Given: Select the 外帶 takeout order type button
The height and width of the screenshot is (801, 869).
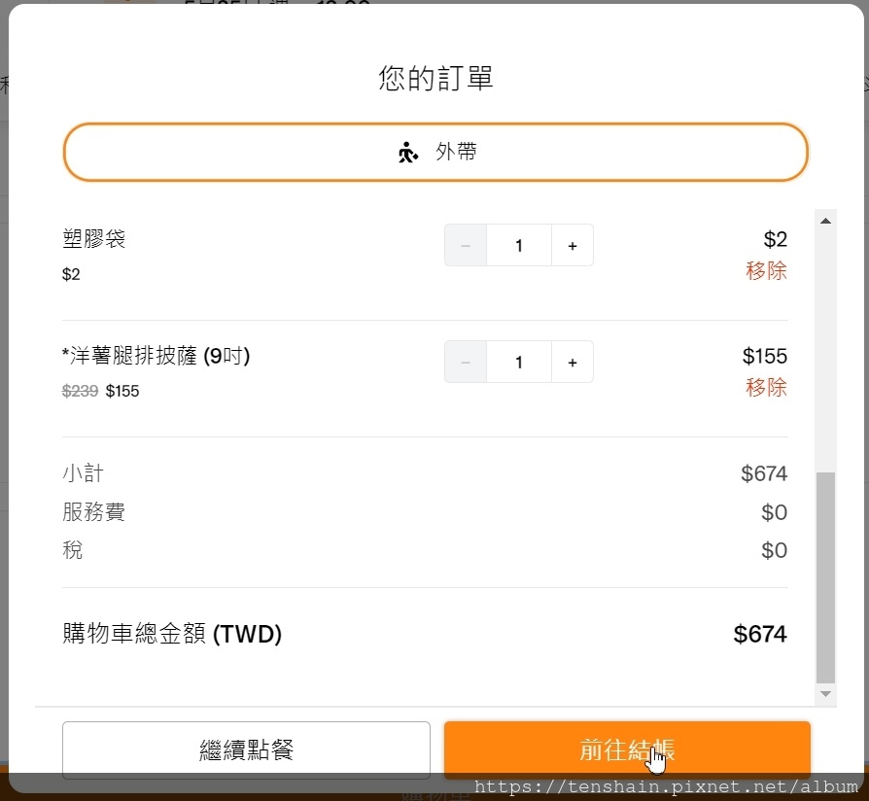Looking at the screenshot, I should pyautogui.click(x=435, y=153).
